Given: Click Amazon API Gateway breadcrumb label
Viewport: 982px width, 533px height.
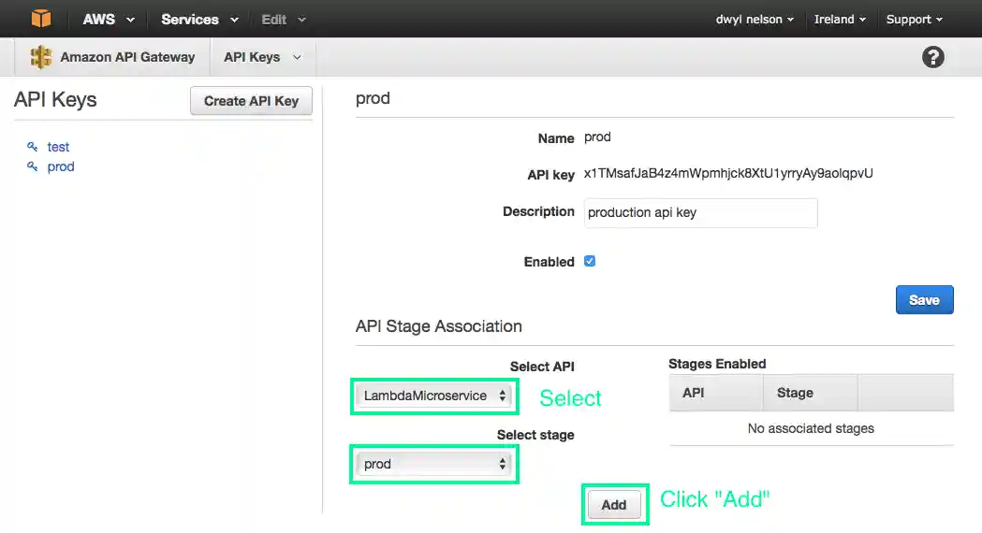Looking at the screenshot, I should [x=127, y=57].
